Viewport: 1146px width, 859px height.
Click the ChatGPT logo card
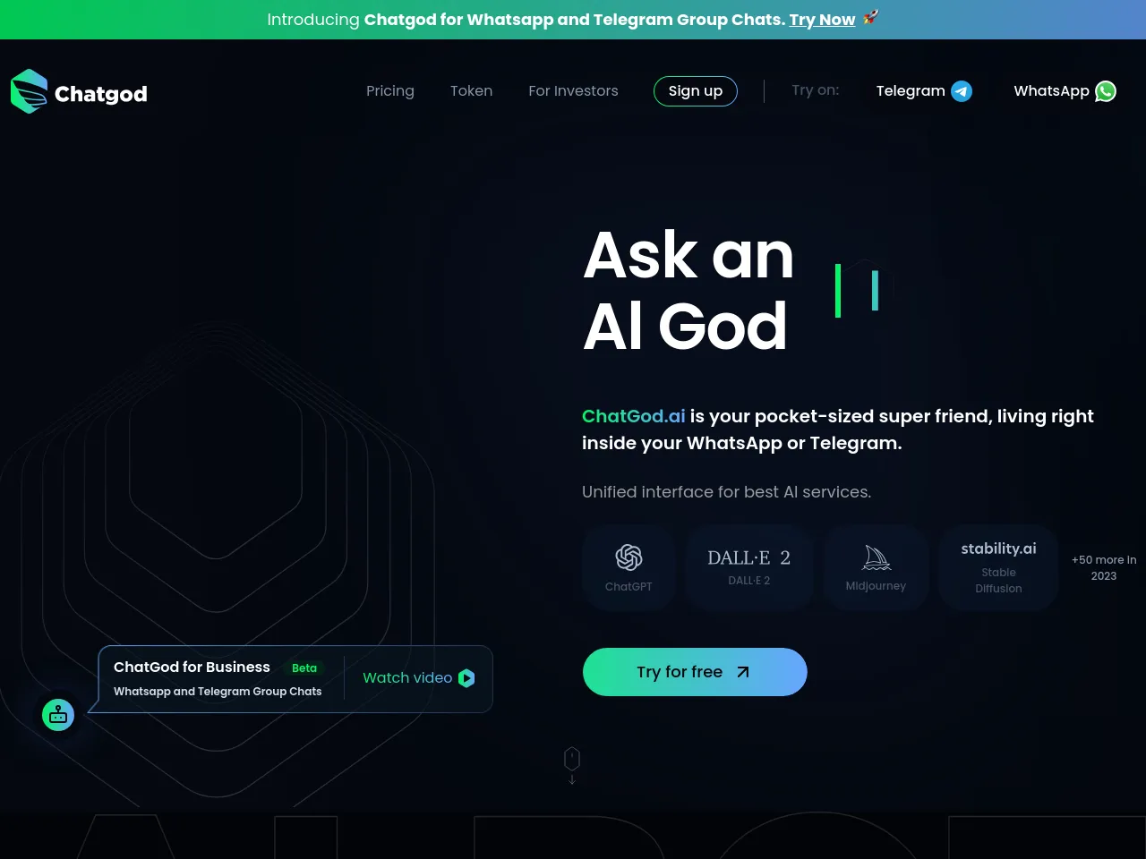click(629, 568)
